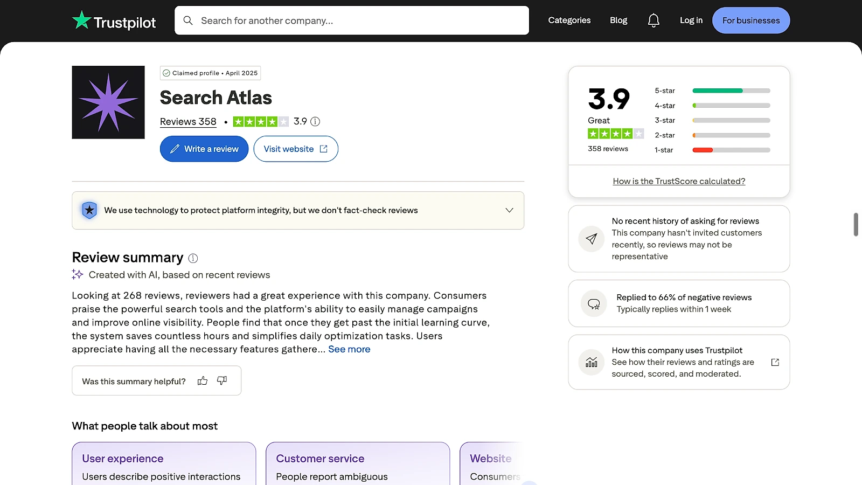Click the AI sparkle icon
Screen dimensions: 862x485
78,274
